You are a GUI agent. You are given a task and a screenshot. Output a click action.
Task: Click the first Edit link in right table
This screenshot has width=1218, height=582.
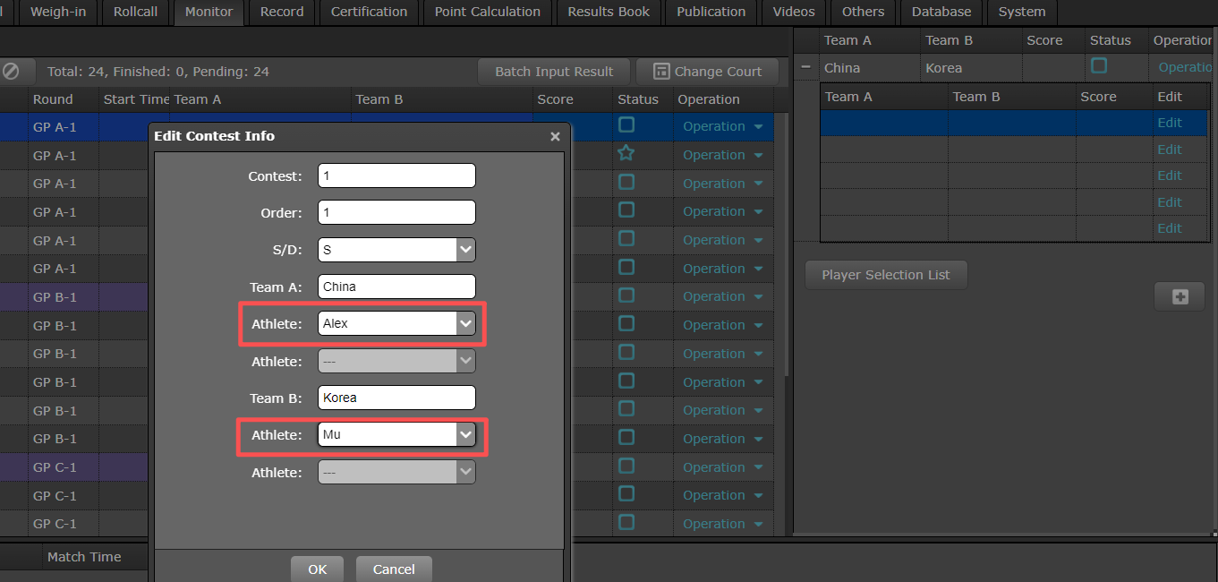click(1170, 123)
